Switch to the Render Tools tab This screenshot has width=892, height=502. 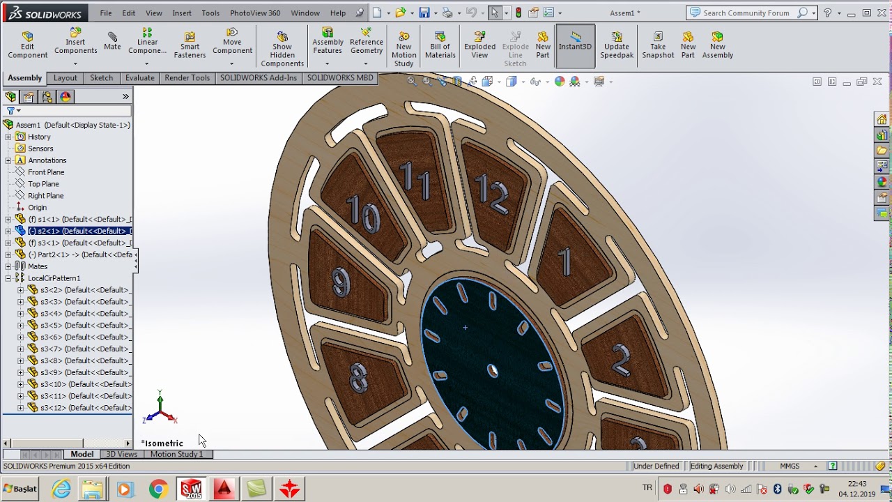coord(187,78)
